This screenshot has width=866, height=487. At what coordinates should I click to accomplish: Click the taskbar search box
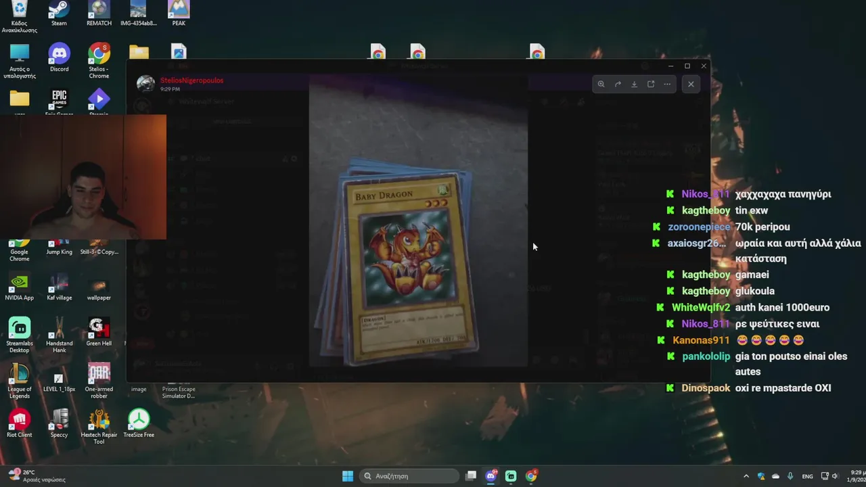tap(409, 476)
